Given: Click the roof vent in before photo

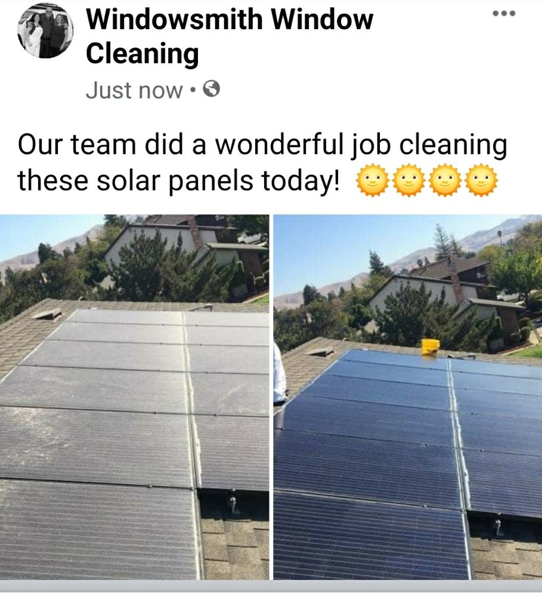Looking at the screenshot, I should 47,315.
